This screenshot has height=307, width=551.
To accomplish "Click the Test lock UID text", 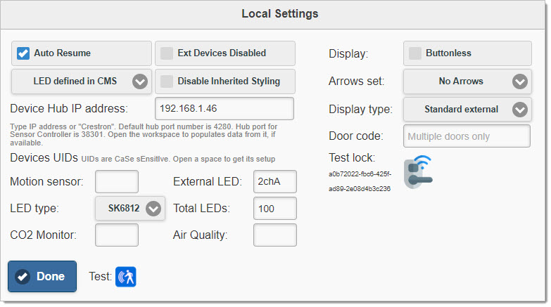I will point(359,181).
